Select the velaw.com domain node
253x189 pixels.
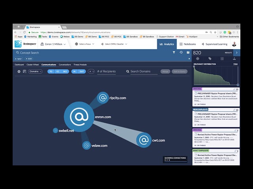coord(87,145)
